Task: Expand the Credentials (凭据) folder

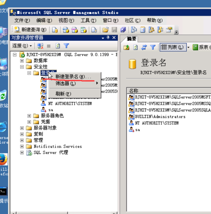Action: 29,122
